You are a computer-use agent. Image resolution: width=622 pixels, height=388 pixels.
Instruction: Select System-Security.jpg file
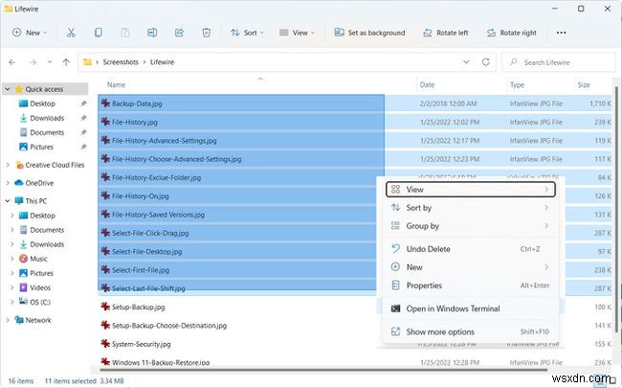pos(142,344)
